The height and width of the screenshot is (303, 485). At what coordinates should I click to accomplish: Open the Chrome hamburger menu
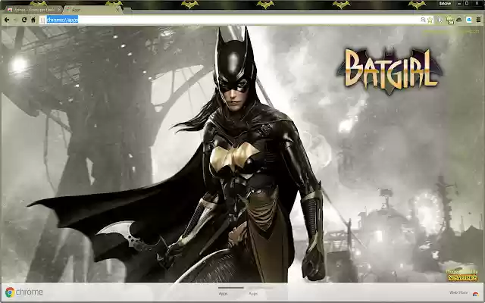pyautogui.click(x=478, y=20)
